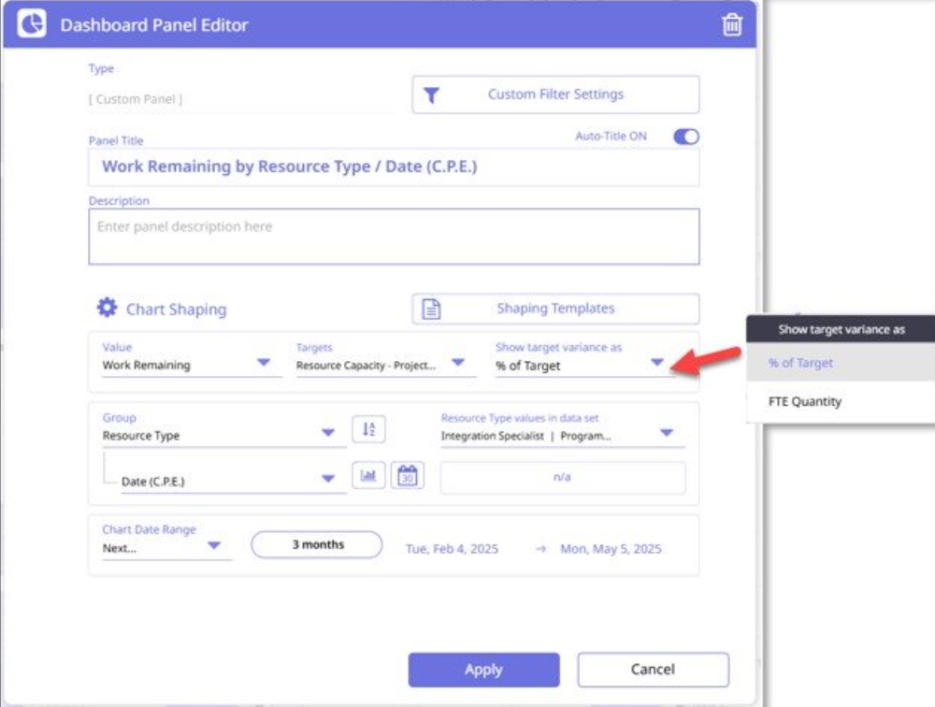This screenshot has height=707, width=935.
Task: Select '% of Target' menu option
Action: (800, 363)
